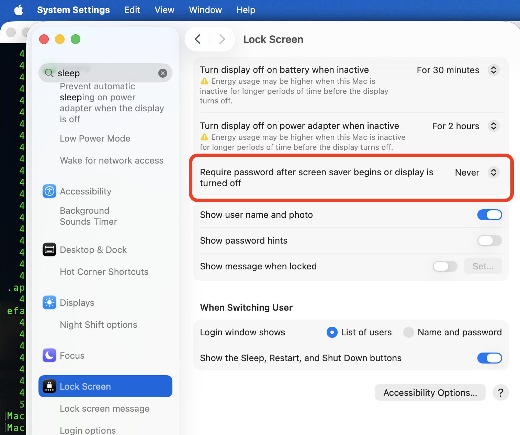Open the View menu
The width and height of the screenshot is (520, 435).
[x=165, y=10]
